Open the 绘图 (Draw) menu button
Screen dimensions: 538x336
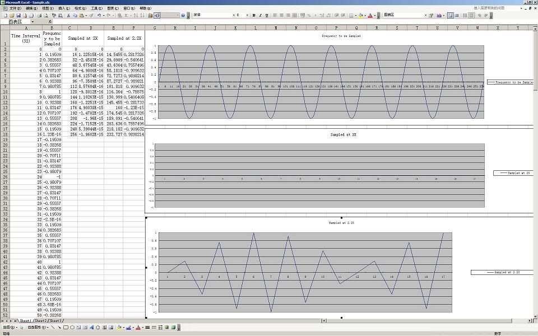pyautogui.click(x=7, y=327)
